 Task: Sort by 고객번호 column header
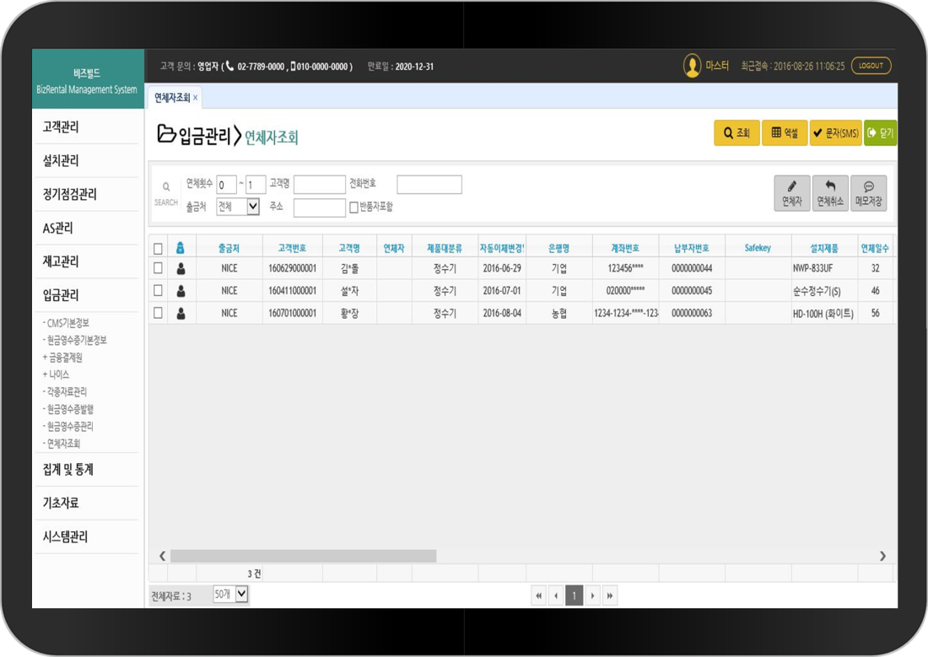[293, 249]
